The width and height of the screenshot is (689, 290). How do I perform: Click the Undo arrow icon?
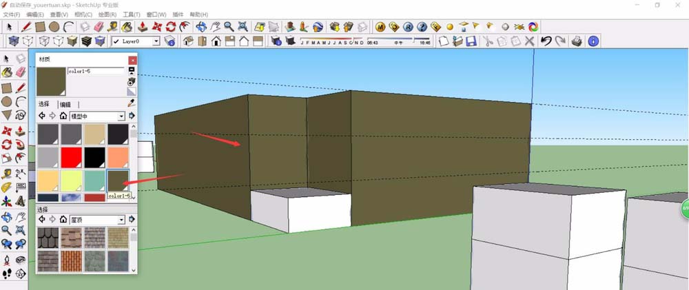pyautogui.click(x=545, y=41)
